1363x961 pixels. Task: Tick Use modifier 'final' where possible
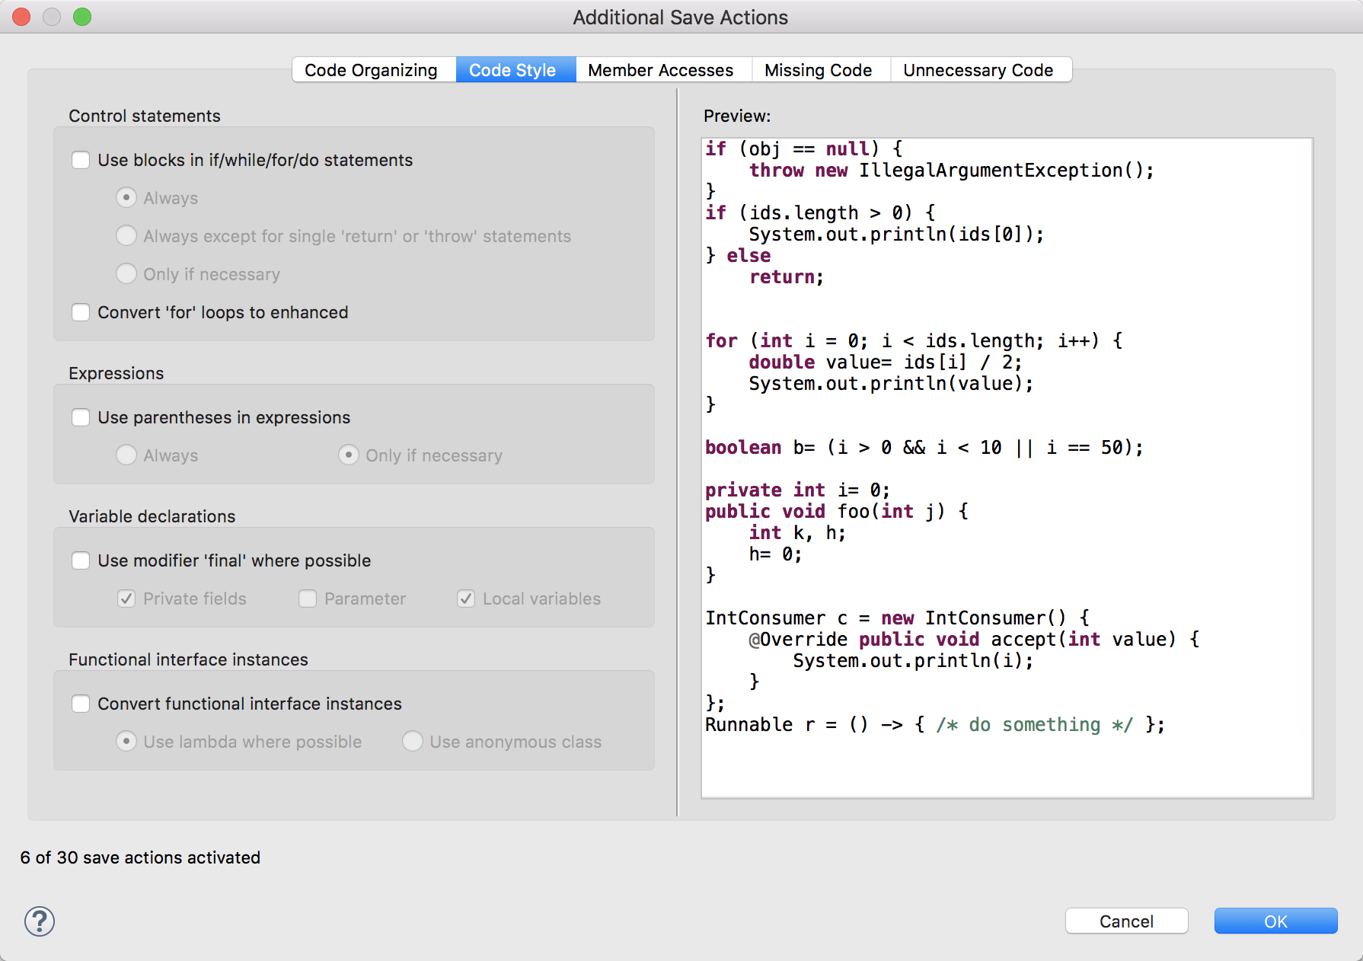pyautogui.click(x=81, y=561)
